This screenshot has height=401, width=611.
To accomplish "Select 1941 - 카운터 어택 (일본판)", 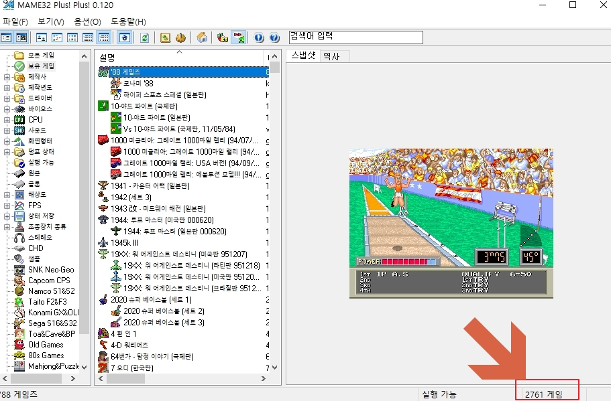I will [150, 186].
